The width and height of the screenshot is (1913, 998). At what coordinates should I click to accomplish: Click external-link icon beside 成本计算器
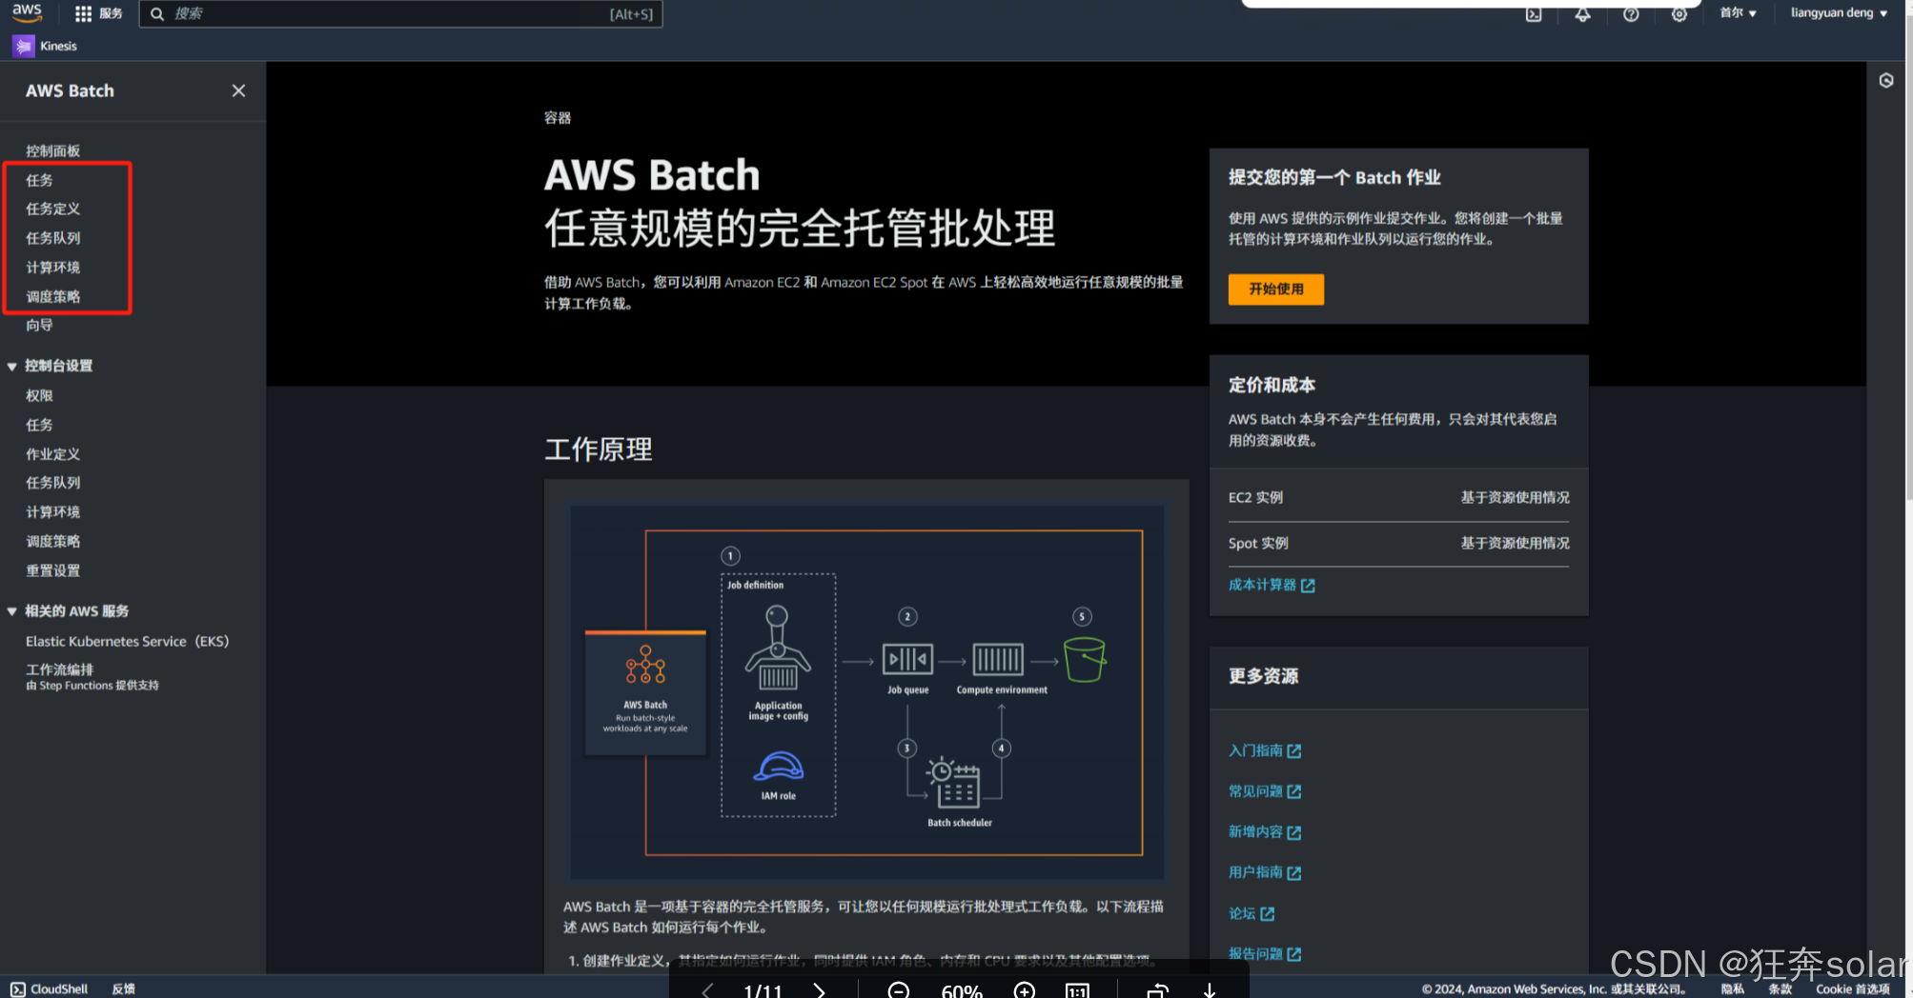click(x=1308, y=586)
